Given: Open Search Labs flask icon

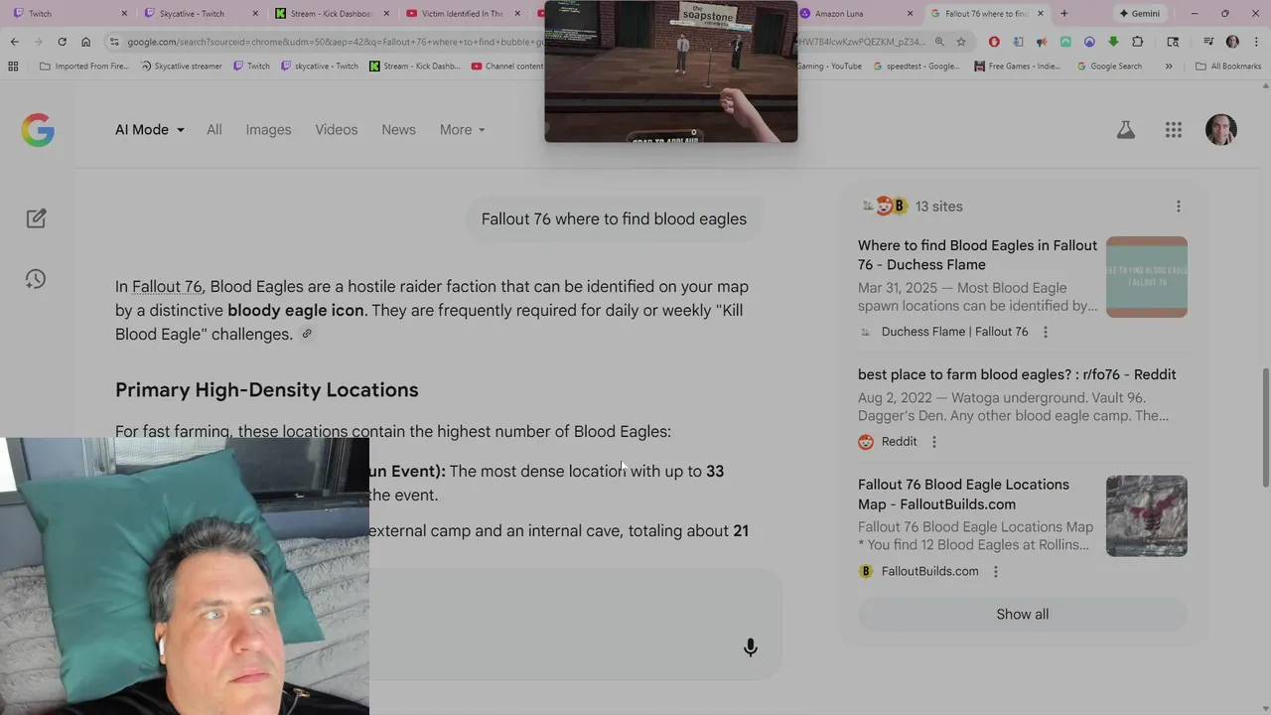Looking at the screenshot, I should pyautogui.click(x=1125, y=130).
